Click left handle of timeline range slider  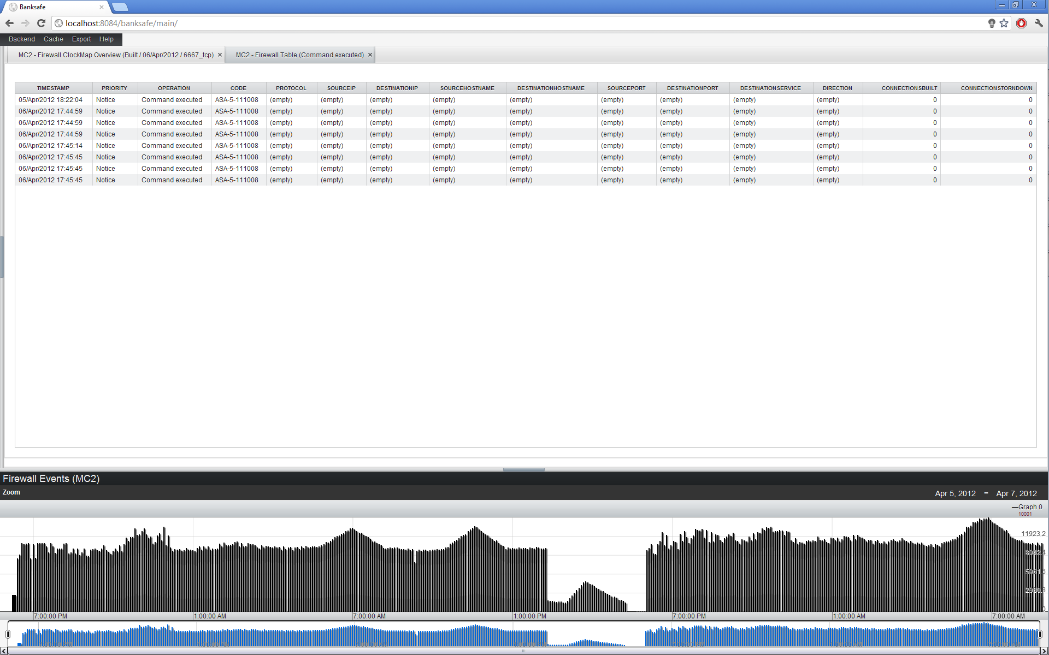tap(8, 634)
